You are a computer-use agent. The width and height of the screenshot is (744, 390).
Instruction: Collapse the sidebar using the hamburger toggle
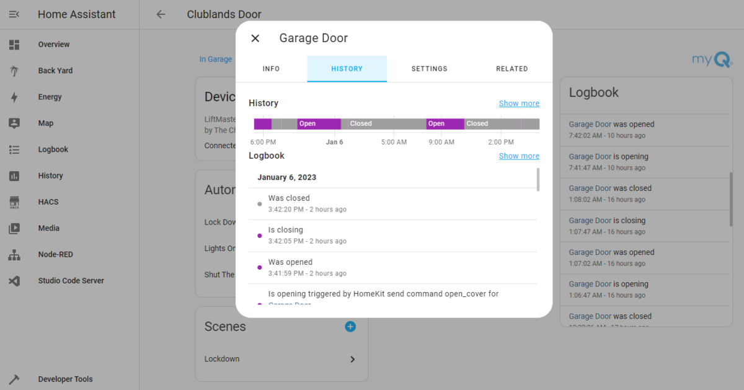(14, 14)
